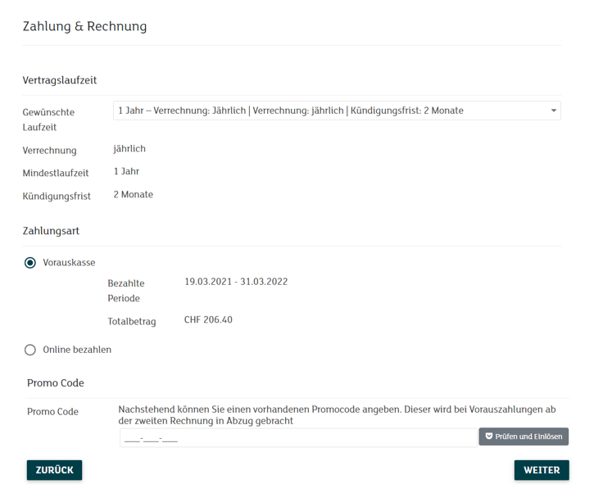Click the Gewünschte Laufzeit field label
603x502 pixels.
pos(48,119)
